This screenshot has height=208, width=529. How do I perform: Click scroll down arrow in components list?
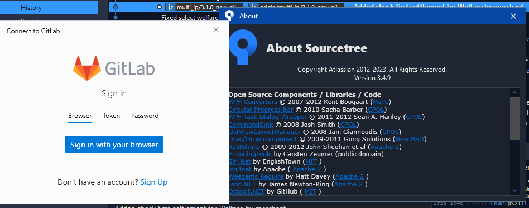pos(515,191)
